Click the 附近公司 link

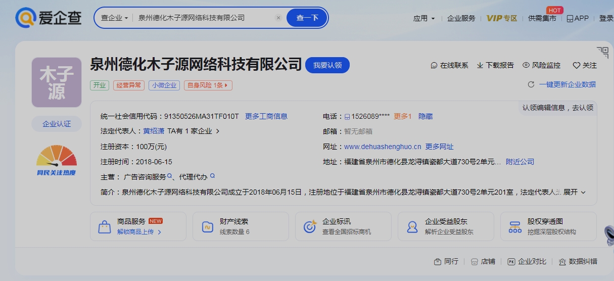coord(520,162)
